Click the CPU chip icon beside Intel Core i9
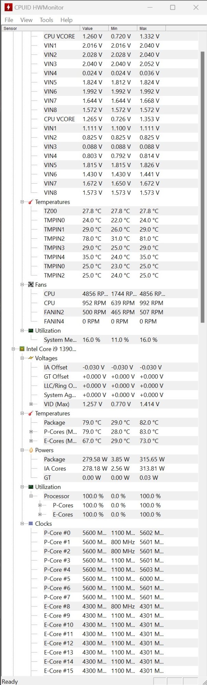 pyautogui.click(x=22, y=349)
